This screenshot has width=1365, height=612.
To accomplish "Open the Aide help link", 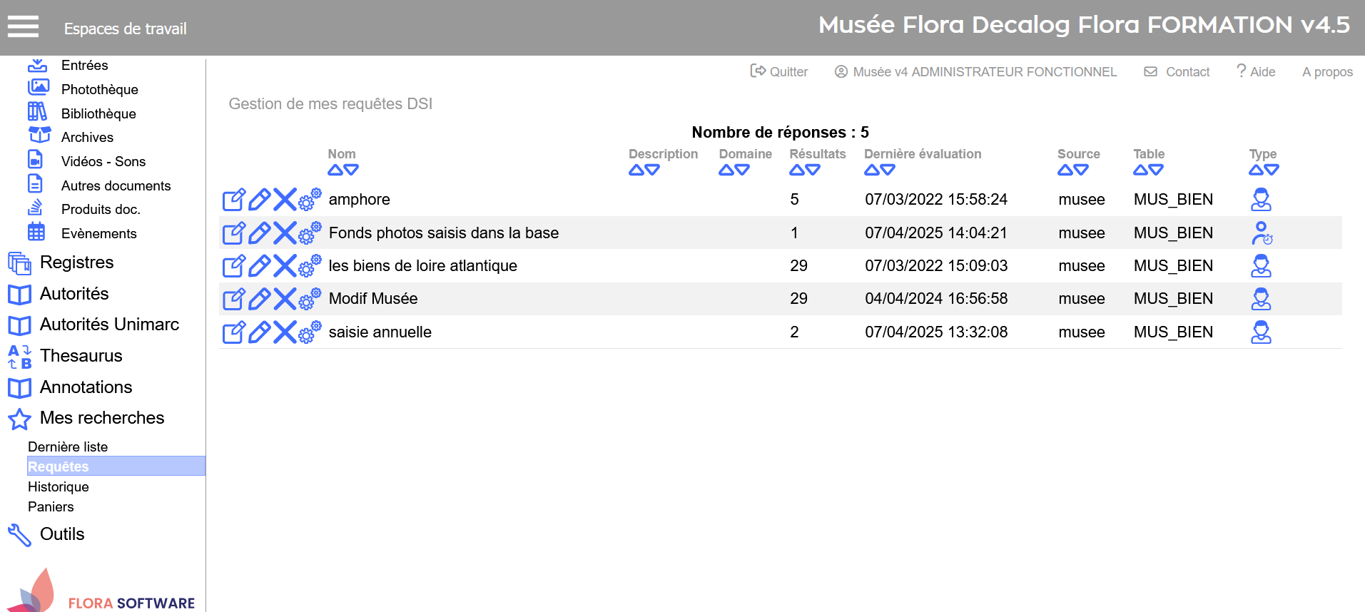I will pyautogui.click(x=1257, y=72).
